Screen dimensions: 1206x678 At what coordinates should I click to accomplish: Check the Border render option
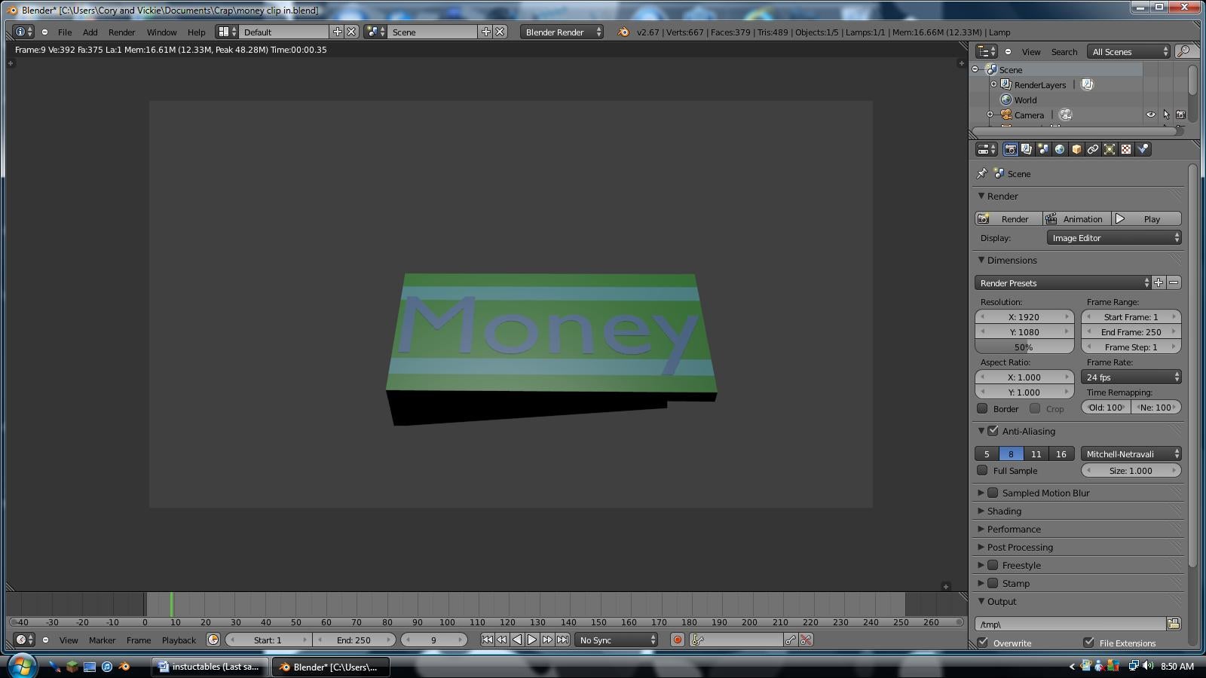click(x=982, y=408)
